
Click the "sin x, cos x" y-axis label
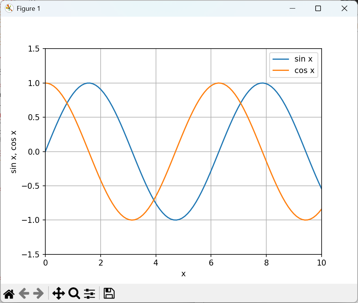[x=14, y=152]
